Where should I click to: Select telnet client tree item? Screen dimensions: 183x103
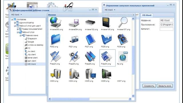coord(33,58)
